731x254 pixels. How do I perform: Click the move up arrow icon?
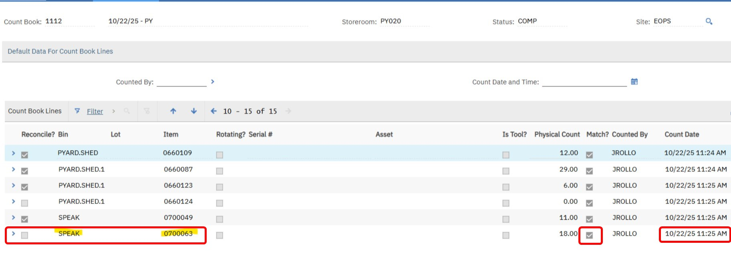pyautogui.click(x=173, y=111)
